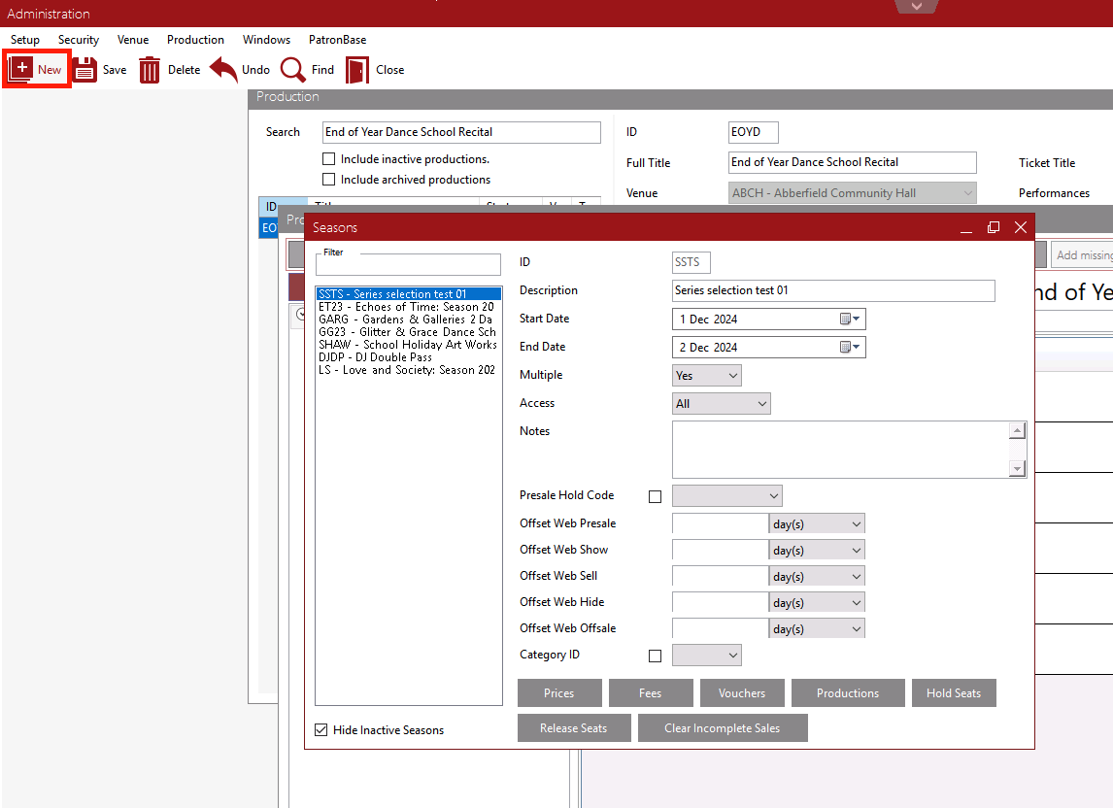Viewport: 1113px width, 808px height.
Task: Open the Presale Hold Code dropdown
Action: (x=726, y=495)
